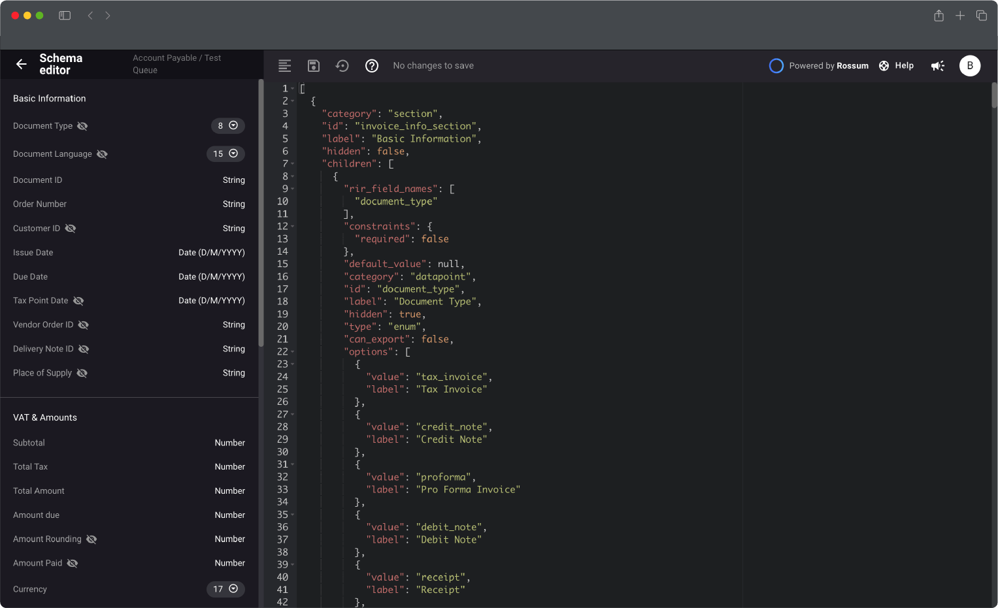The image size is (998, 608).
Task: Show the hidden Amount Rounding field
Action: pyautogui.click(x=91, y=539)
